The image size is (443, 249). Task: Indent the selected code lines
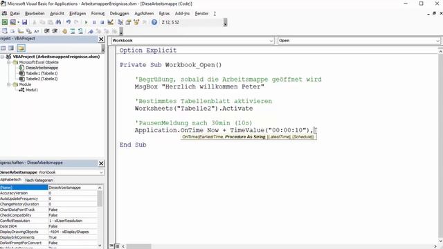[x=47, y=31]
